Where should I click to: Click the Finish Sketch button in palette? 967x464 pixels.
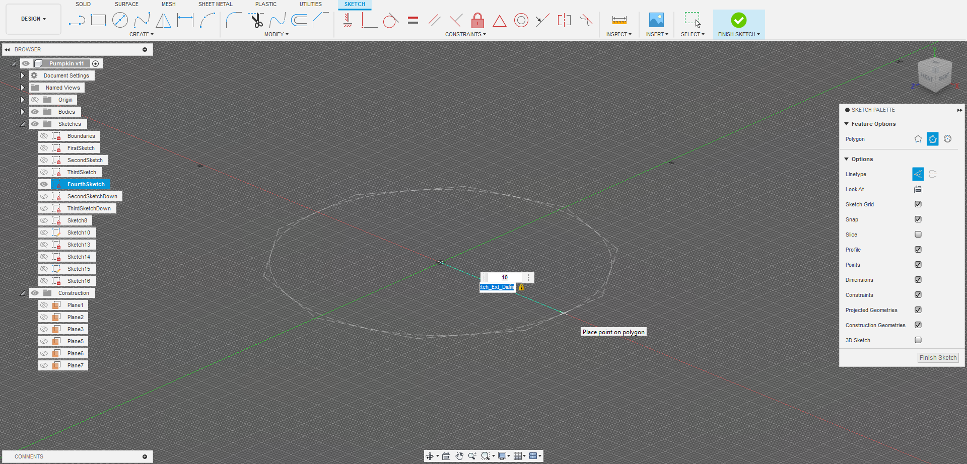tap(938, 358)
